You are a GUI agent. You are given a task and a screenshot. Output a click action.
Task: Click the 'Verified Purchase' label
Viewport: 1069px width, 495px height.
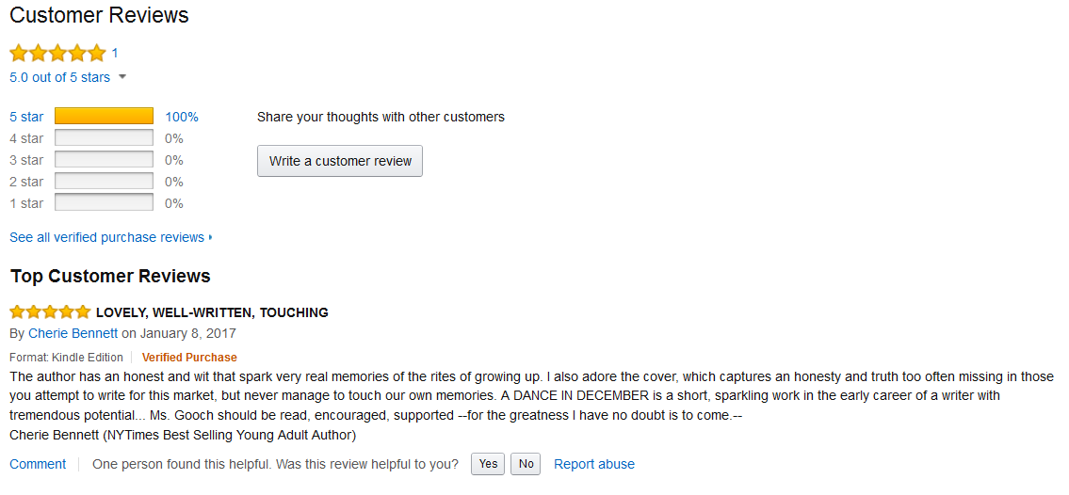[x=189, y=358]
